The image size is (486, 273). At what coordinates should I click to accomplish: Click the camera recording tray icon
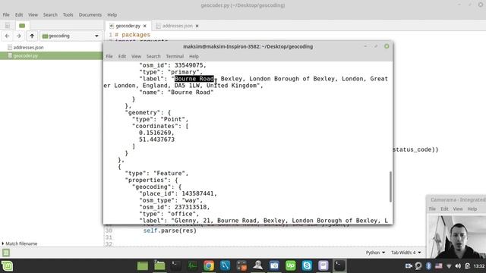coord(409,266)
